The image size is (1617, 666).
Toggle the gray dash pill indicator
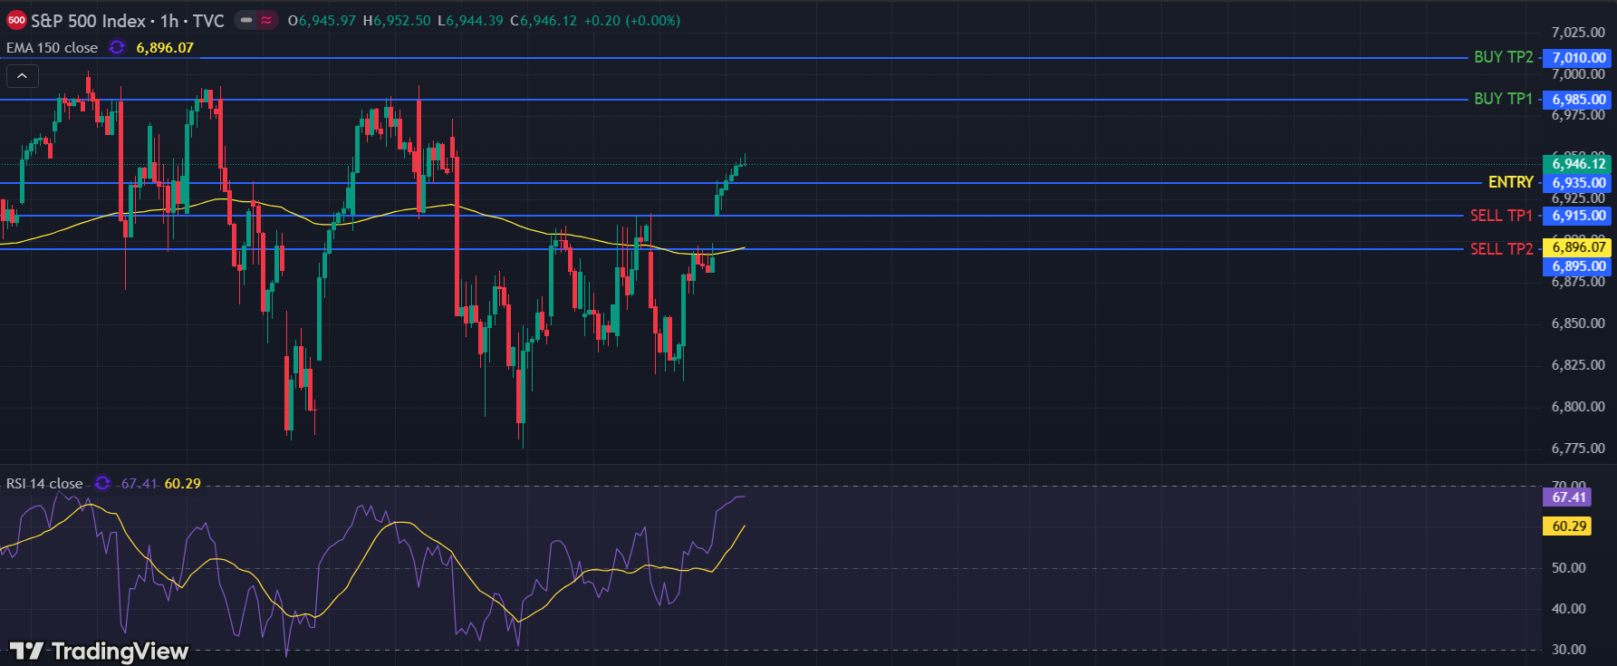pos(245,20)
